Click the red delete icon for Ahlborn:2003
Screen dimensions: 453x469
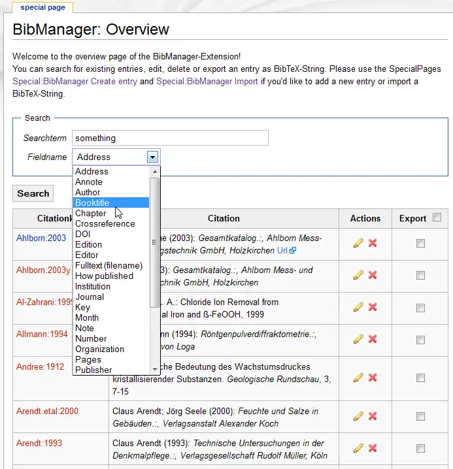tap(373, 243)
